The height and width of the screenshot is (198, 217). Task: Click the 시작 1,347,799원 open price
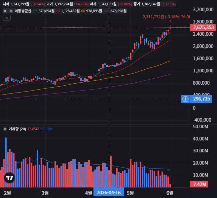(16, 4)
